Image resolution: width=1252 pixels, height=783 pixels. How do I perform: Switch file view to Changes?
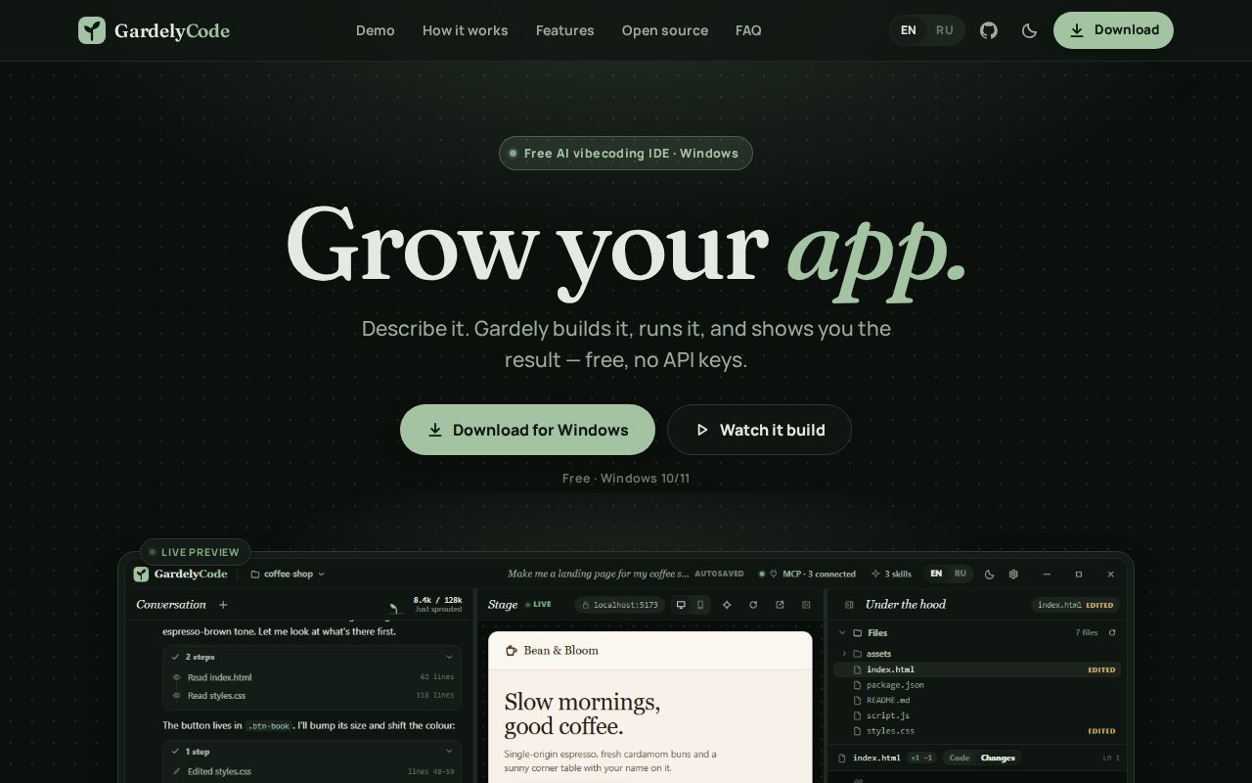pos(998,758)
